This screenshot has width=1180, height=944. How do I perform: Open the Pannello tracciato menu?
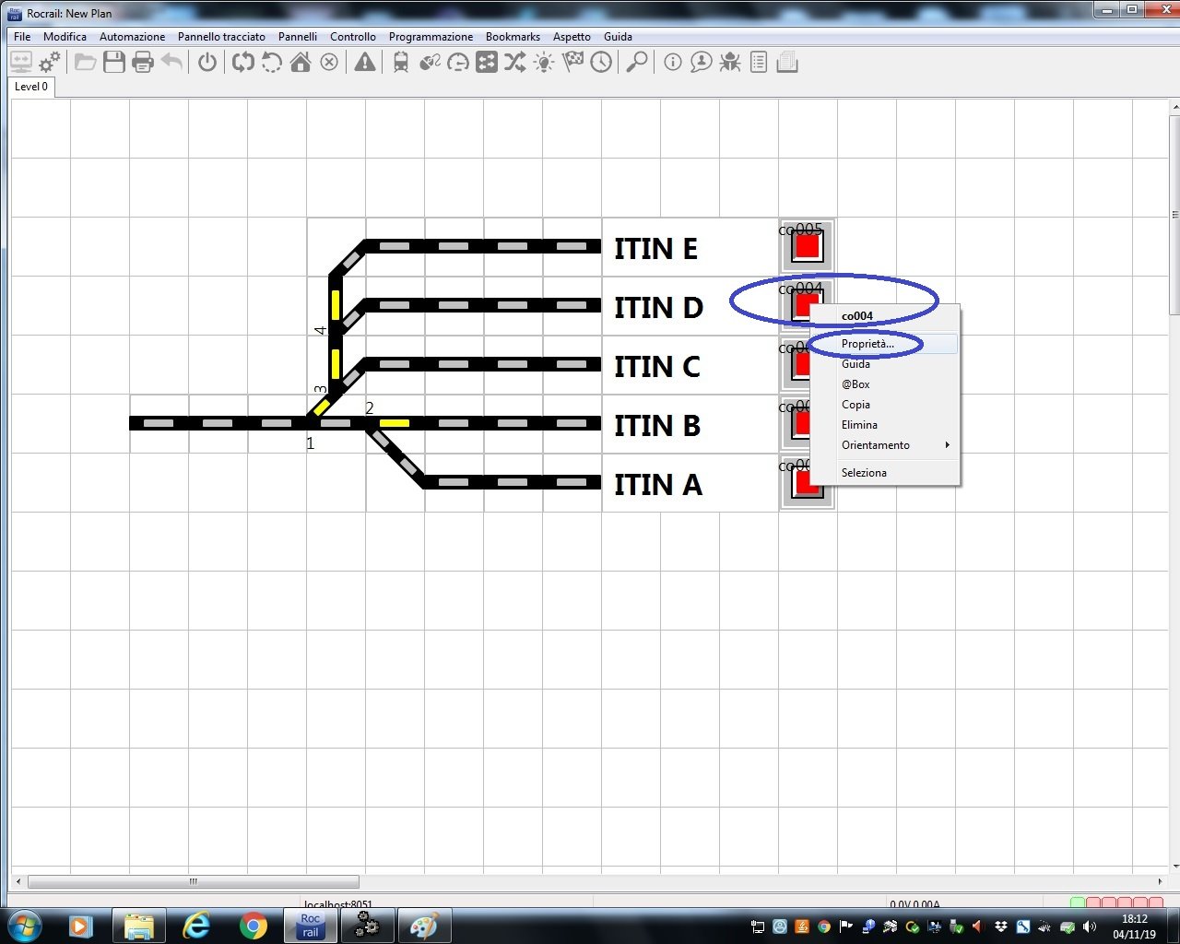[x=221, y=37]
